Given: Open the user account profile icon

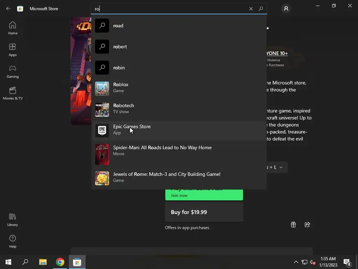Looking at the screenshot, I should tap(286, 9).
